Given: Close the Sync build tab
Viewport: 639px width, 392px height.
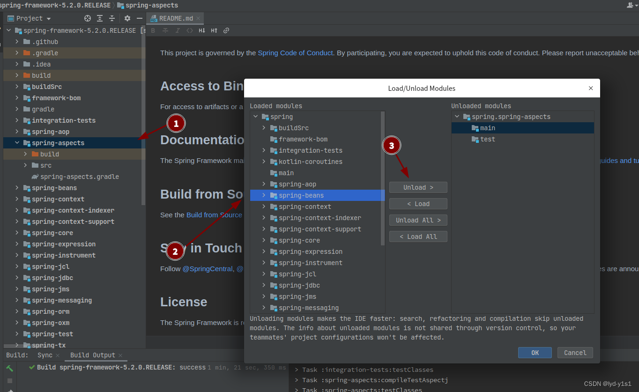Looking at the screenshot, I should coord(59,355).
